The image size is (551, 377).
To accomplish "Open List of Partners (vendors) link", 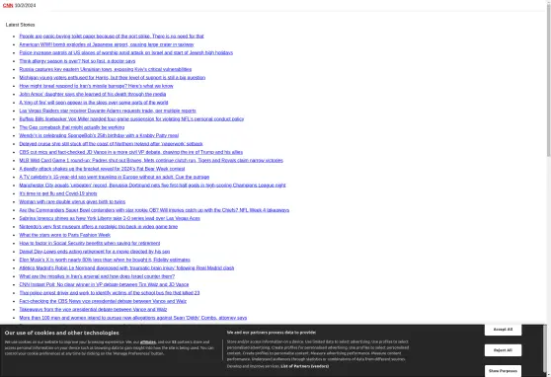I will (305, 366).
